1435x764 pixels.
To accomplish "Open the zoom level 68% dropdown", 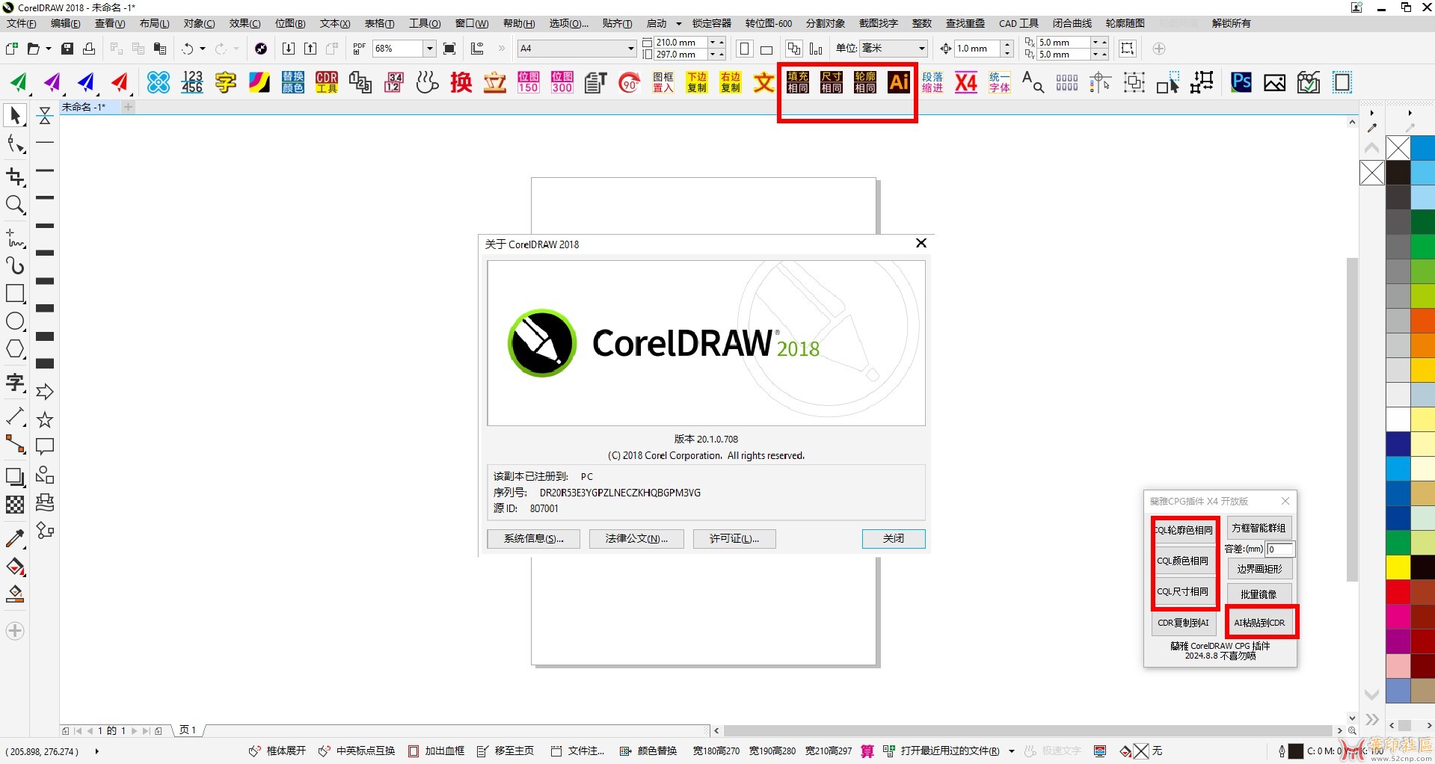I will (429, 49).
